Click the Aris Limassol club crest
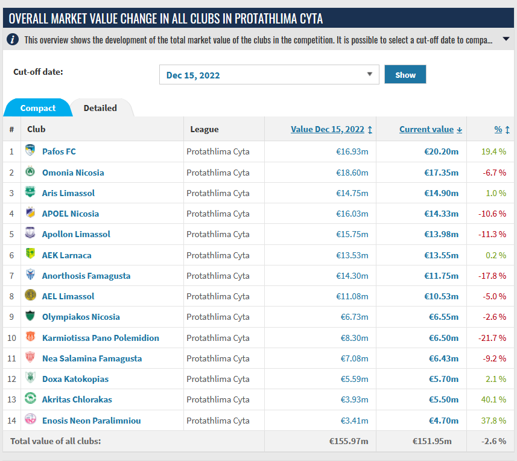 [30, 192]
